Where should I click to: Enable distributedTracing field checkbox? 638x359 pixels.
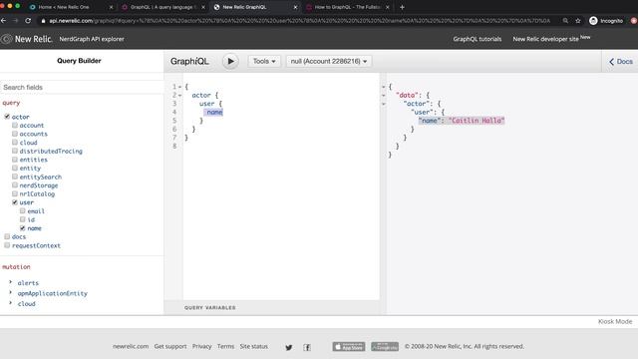coord(15,151)
